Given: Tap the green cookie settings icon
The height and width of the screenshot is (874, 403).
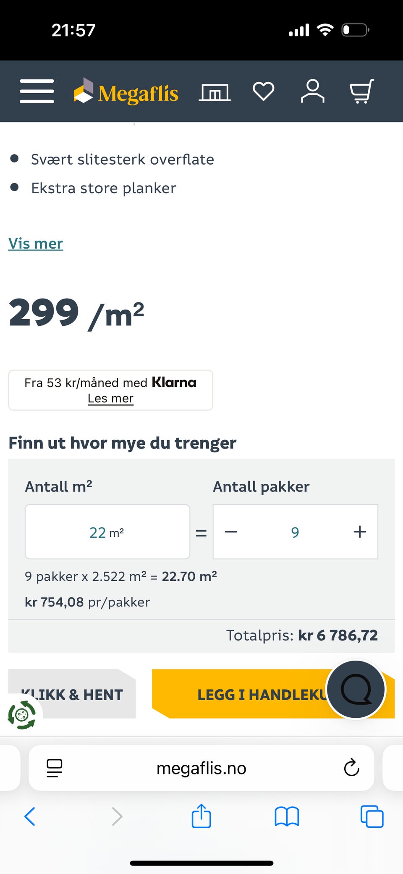Looking at the screenshot, I should (x=22, y=715).
